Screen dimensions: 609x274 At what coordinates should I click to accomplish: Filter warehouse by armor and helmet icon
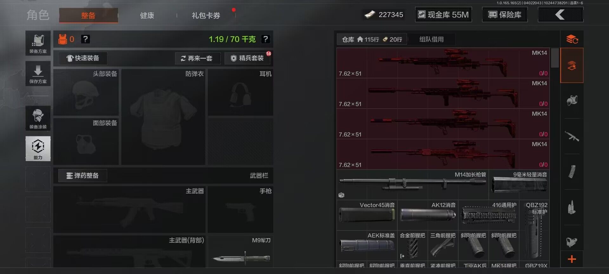tap(572, 101)
